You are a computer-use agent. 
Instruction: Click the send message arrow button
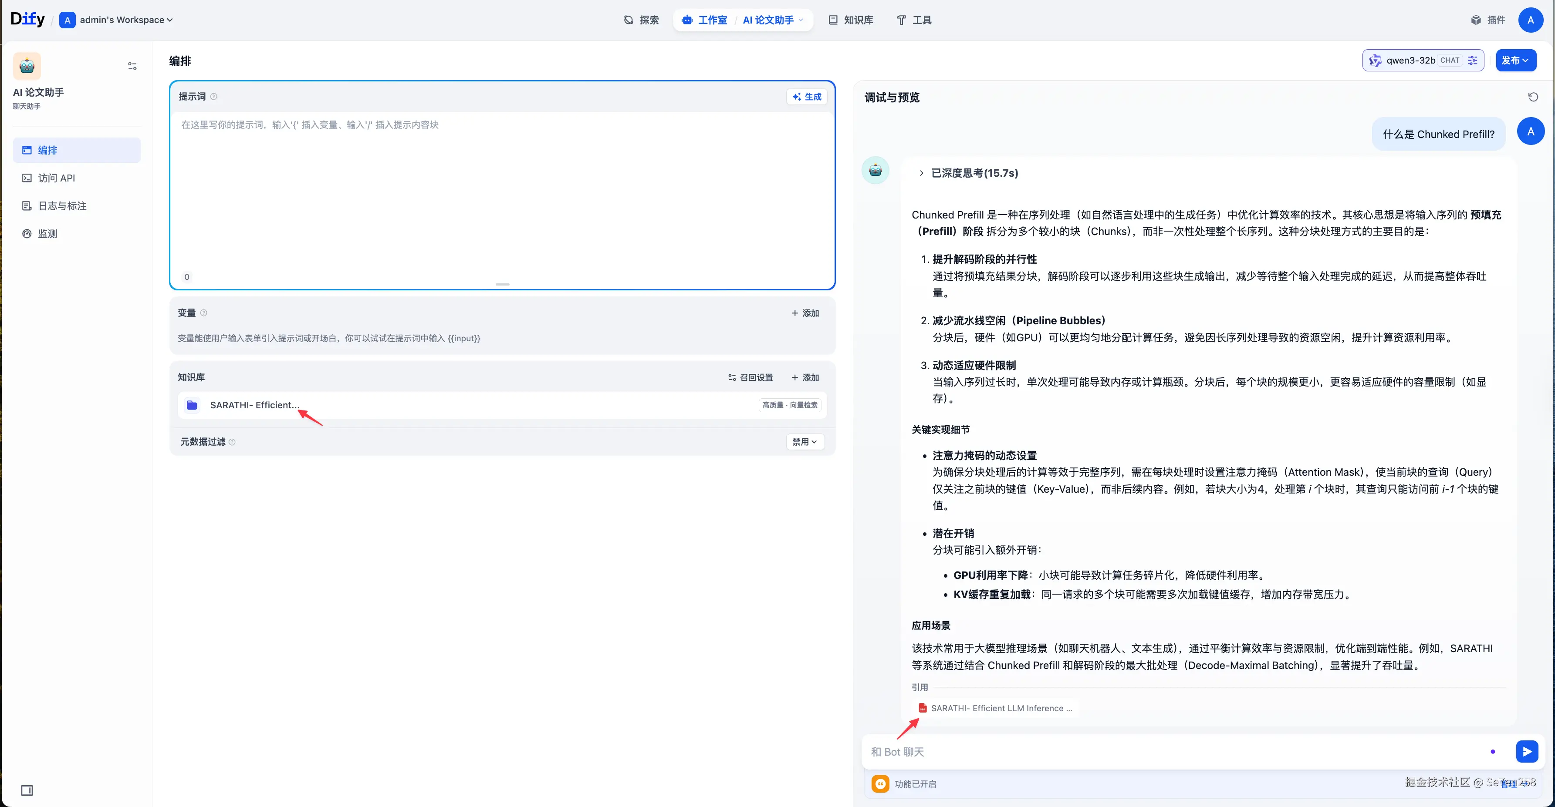pyautogui.click(x=1527, y=752)
